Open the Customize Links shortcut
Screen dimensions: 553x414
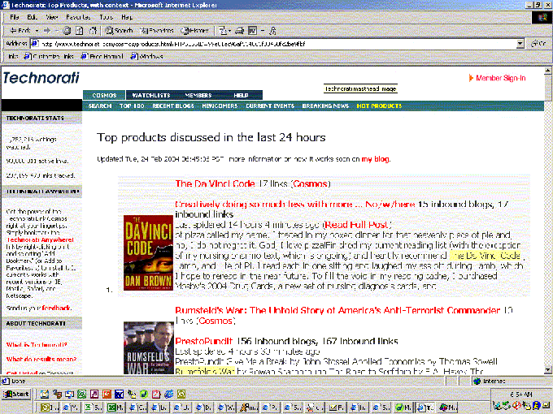click(x=49, y=56)
